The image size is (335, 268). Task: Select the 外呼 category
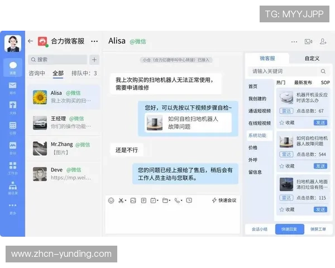(253, 160)
